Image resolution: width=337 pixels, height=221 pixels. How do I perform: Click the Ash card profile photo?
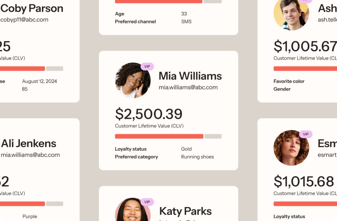click(x=291, y=14)
